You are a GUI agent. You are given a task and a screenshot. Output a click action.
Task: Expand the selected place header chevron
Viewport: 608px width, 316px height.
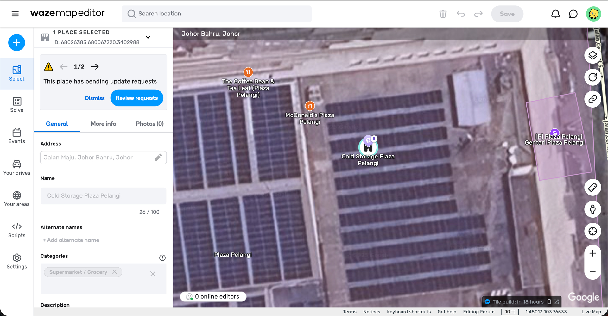click(x=148, y=37)
